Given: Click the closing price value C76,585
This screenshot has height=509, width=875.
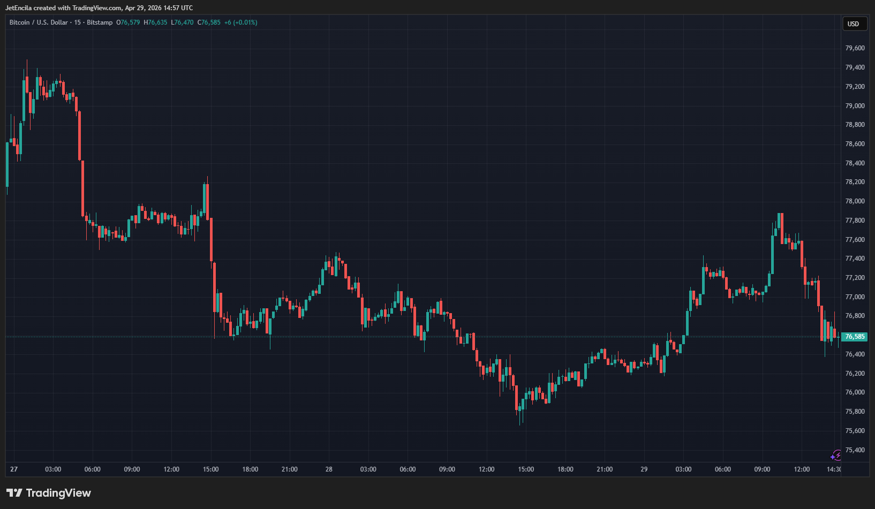Looking at the screenshot, I should tap(209, 22).
